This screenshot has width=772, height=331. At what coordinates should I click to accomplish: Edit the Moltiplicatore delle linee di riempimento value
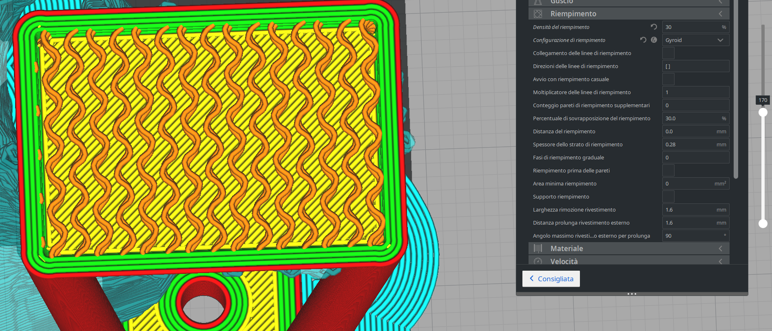(x=696, y=92)
